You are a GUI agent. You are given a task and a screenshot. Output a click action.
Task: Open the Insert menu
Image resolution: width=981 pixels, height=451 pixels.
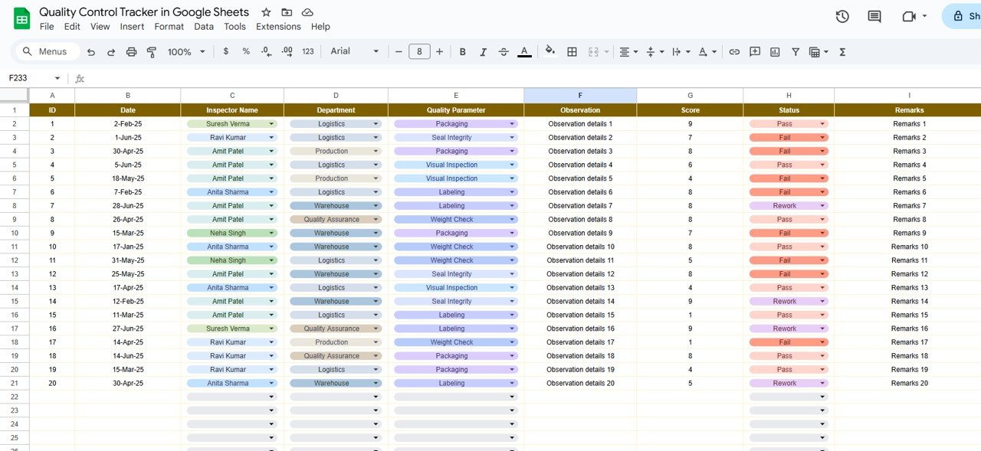[x=132, y=27]
